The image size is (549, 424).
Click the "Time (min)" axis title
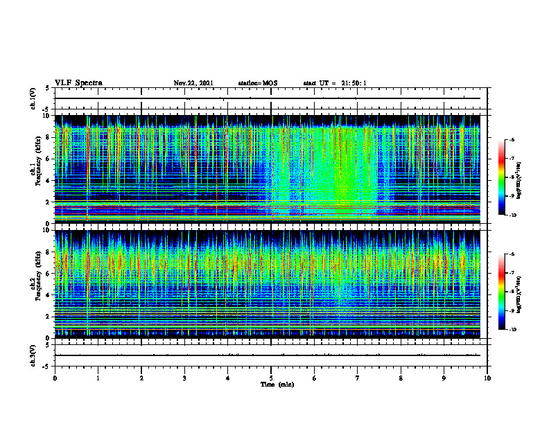pyautogui.click(x=277, y=385)
